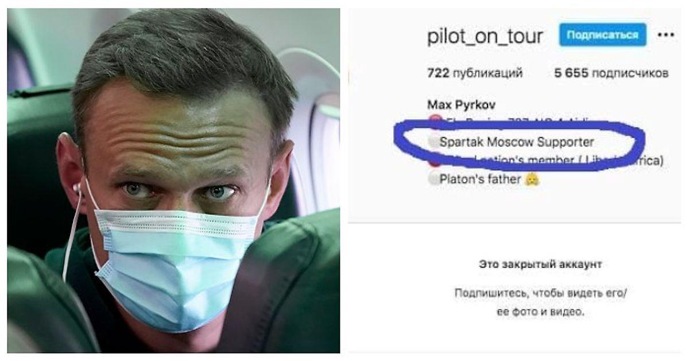Open the three-dots more options menu
689x361 pixels.
(665, 35)
